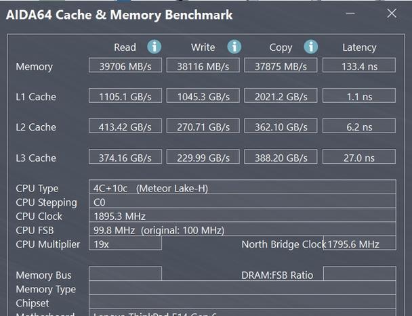Screen dimensions: 412x316
Task: Click the North Bridge Clock 1795.6 MHz field
Action: tap(360, 243)
